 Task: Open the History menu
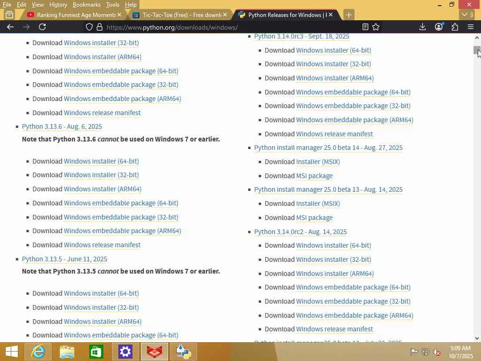tap(58, 5)
